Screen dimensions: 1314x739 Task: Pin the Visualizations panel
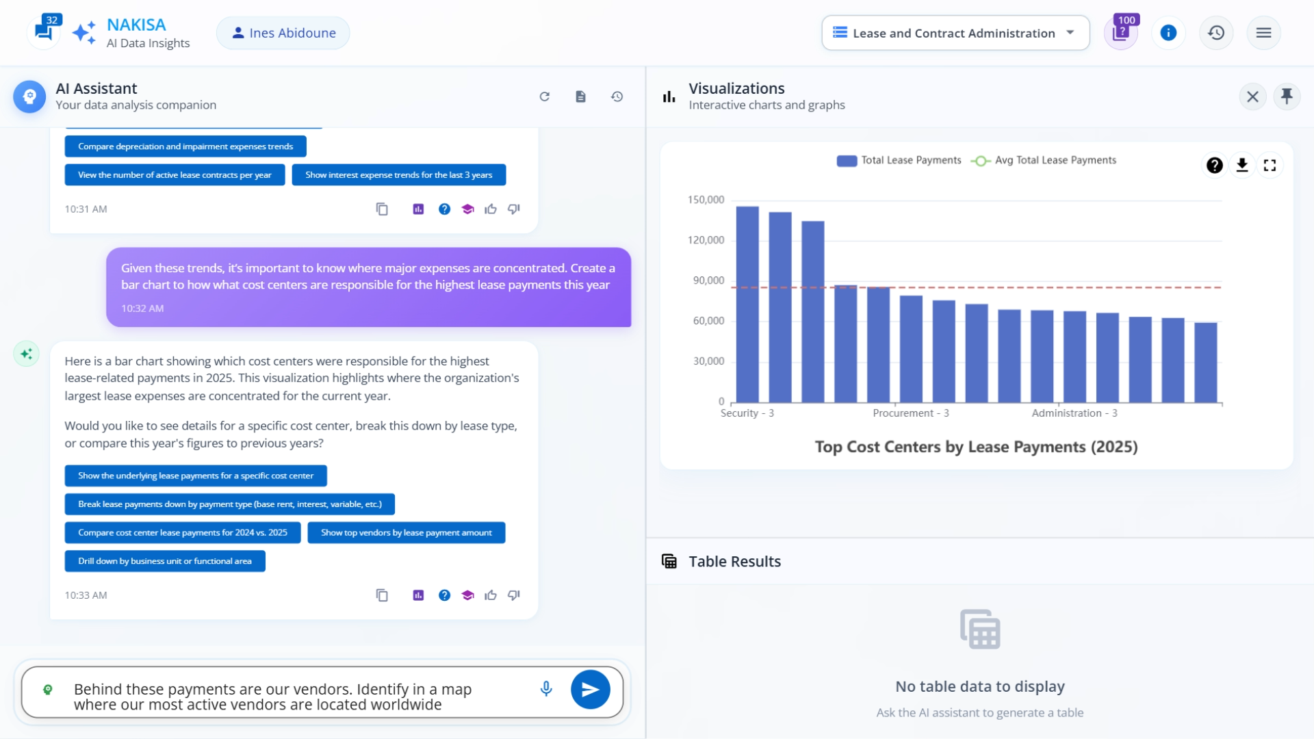(x=1287, y=96)
